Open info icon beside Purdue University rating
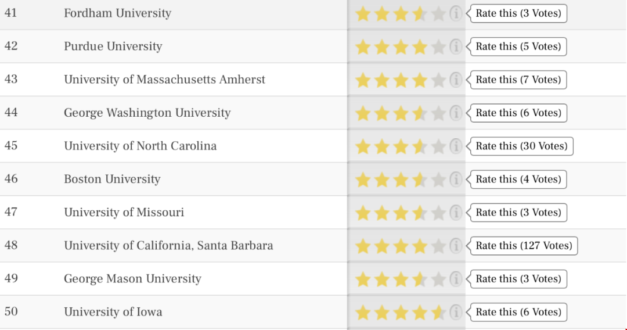Image resolution: width=627 pixels, height=330 pixels. click(x=456, y=47)
